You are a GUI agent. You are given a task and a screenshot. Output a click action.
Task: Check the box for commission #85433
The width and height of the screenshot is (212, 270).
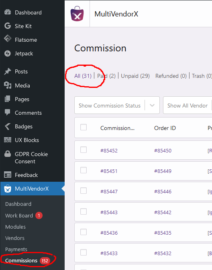coord(84,253)
